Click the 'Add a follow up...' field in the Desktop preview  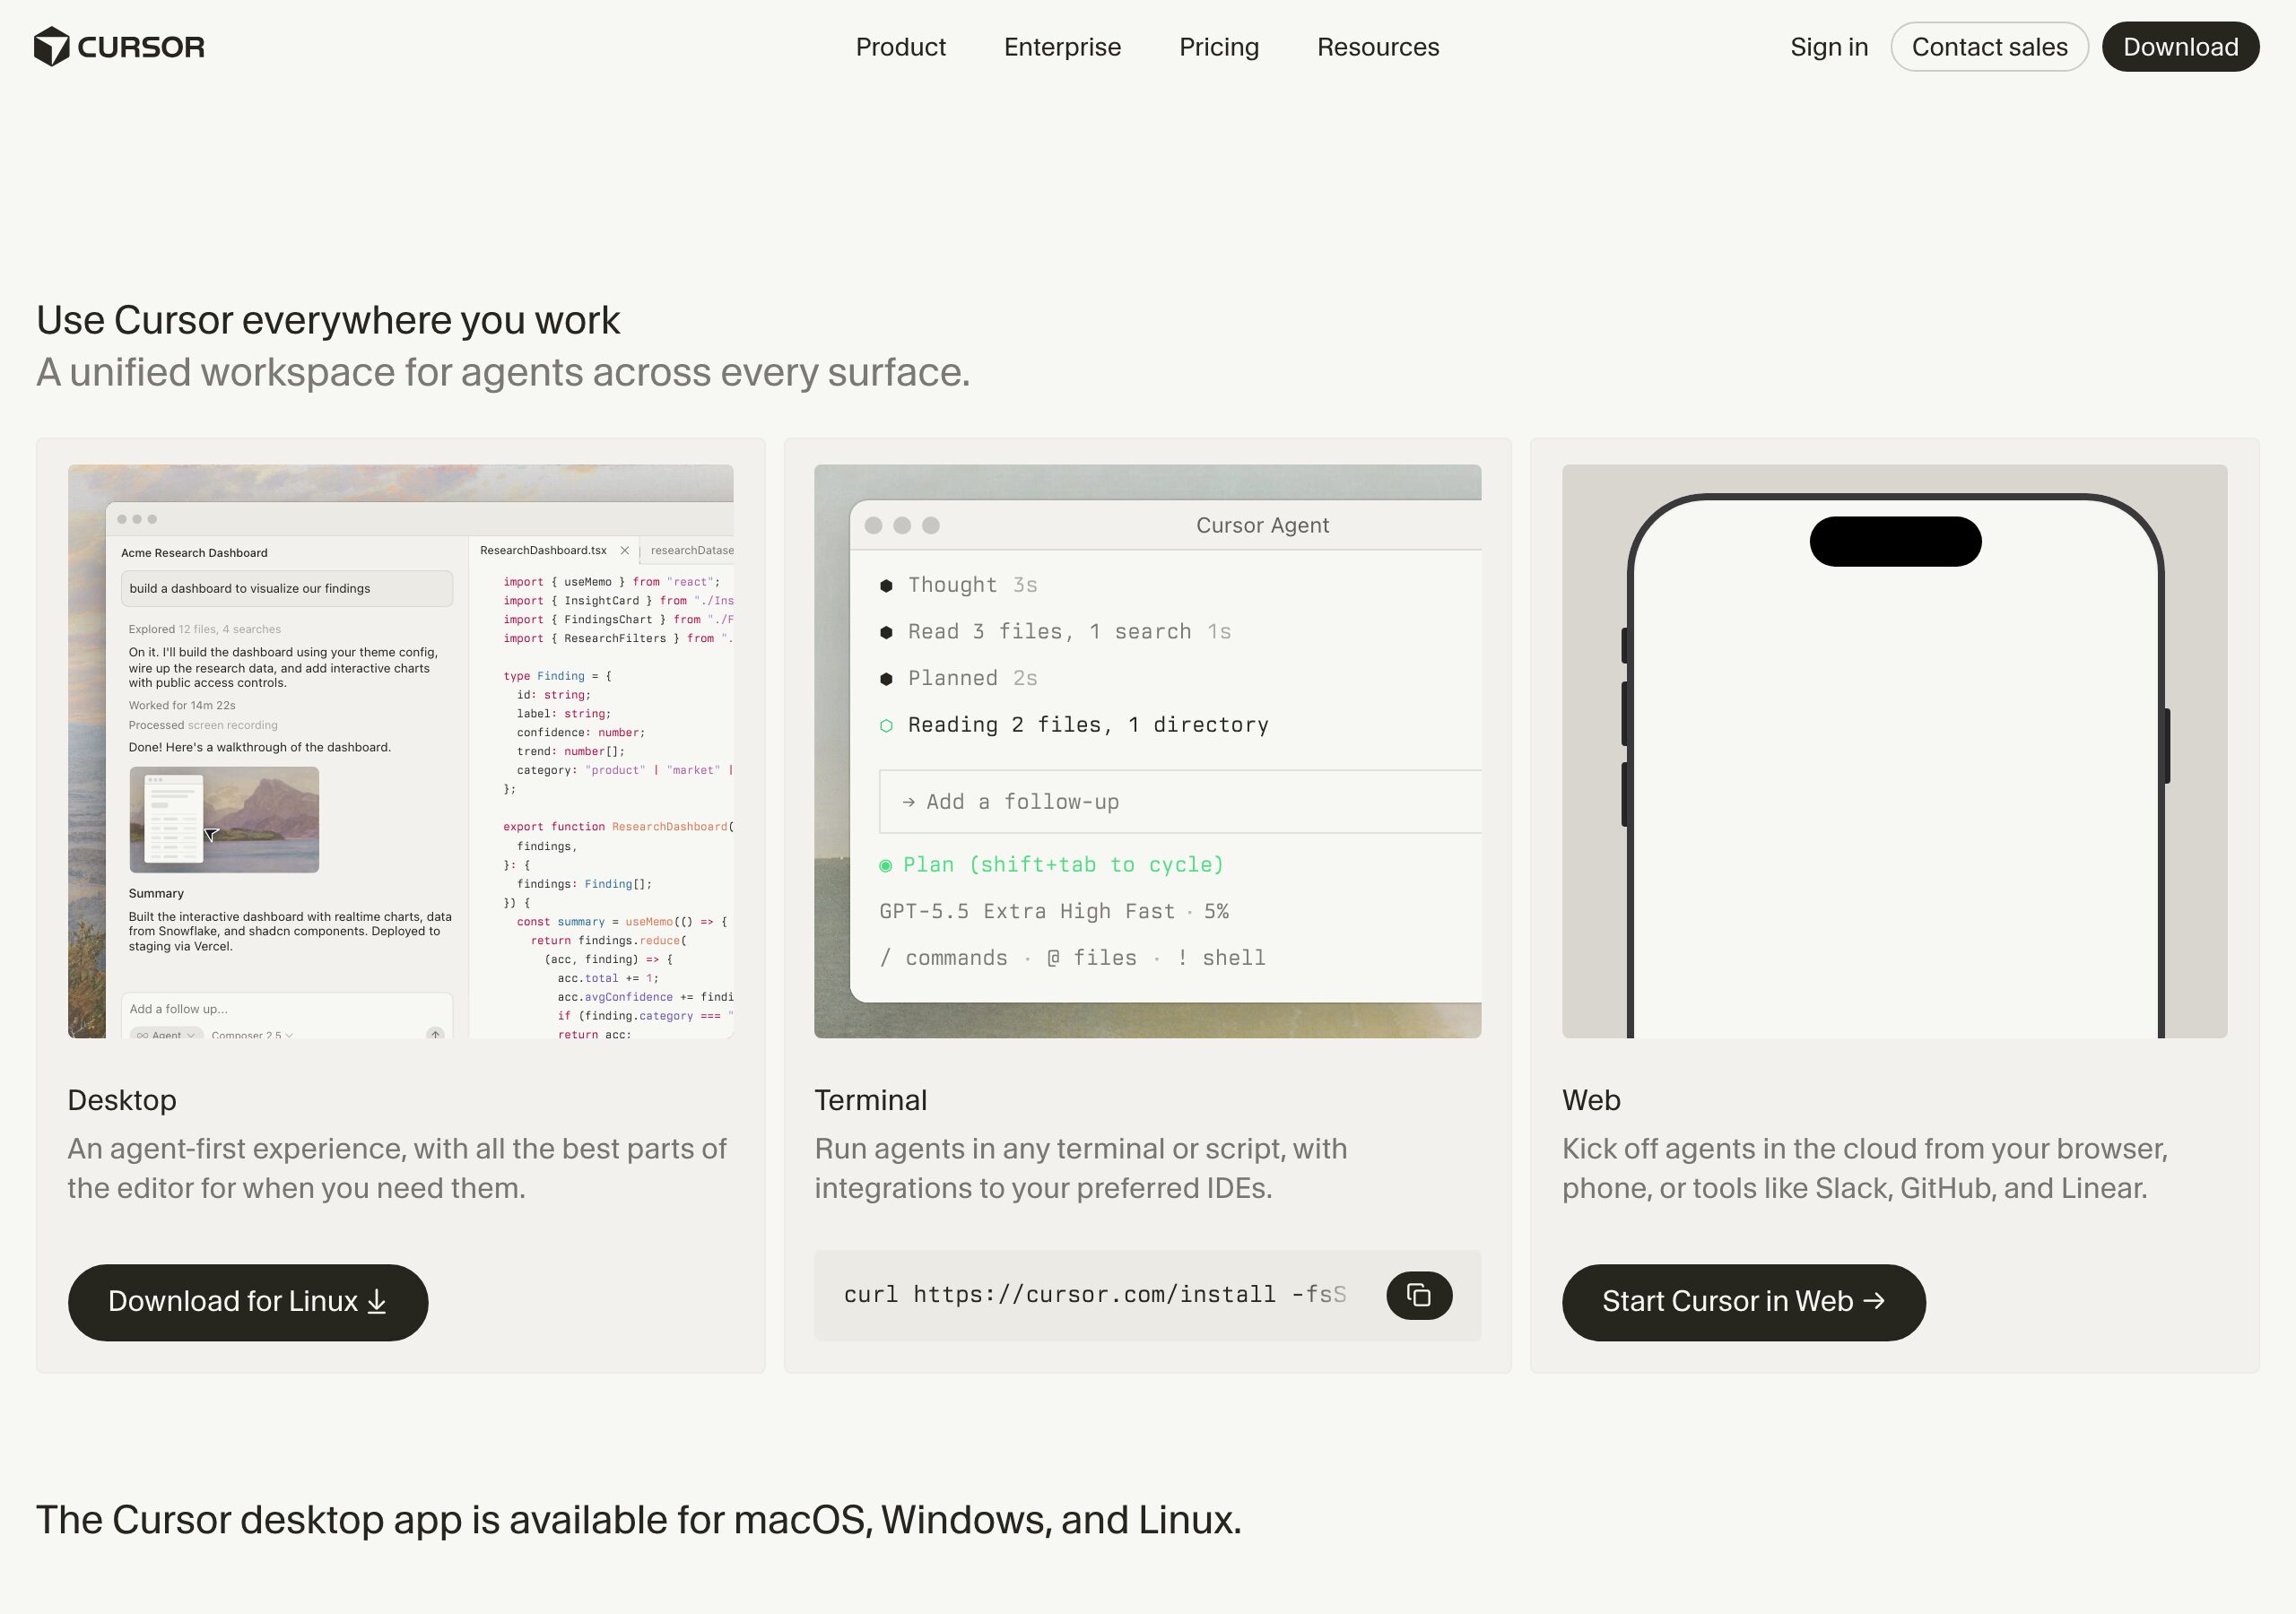click(x=287, y=1009)
